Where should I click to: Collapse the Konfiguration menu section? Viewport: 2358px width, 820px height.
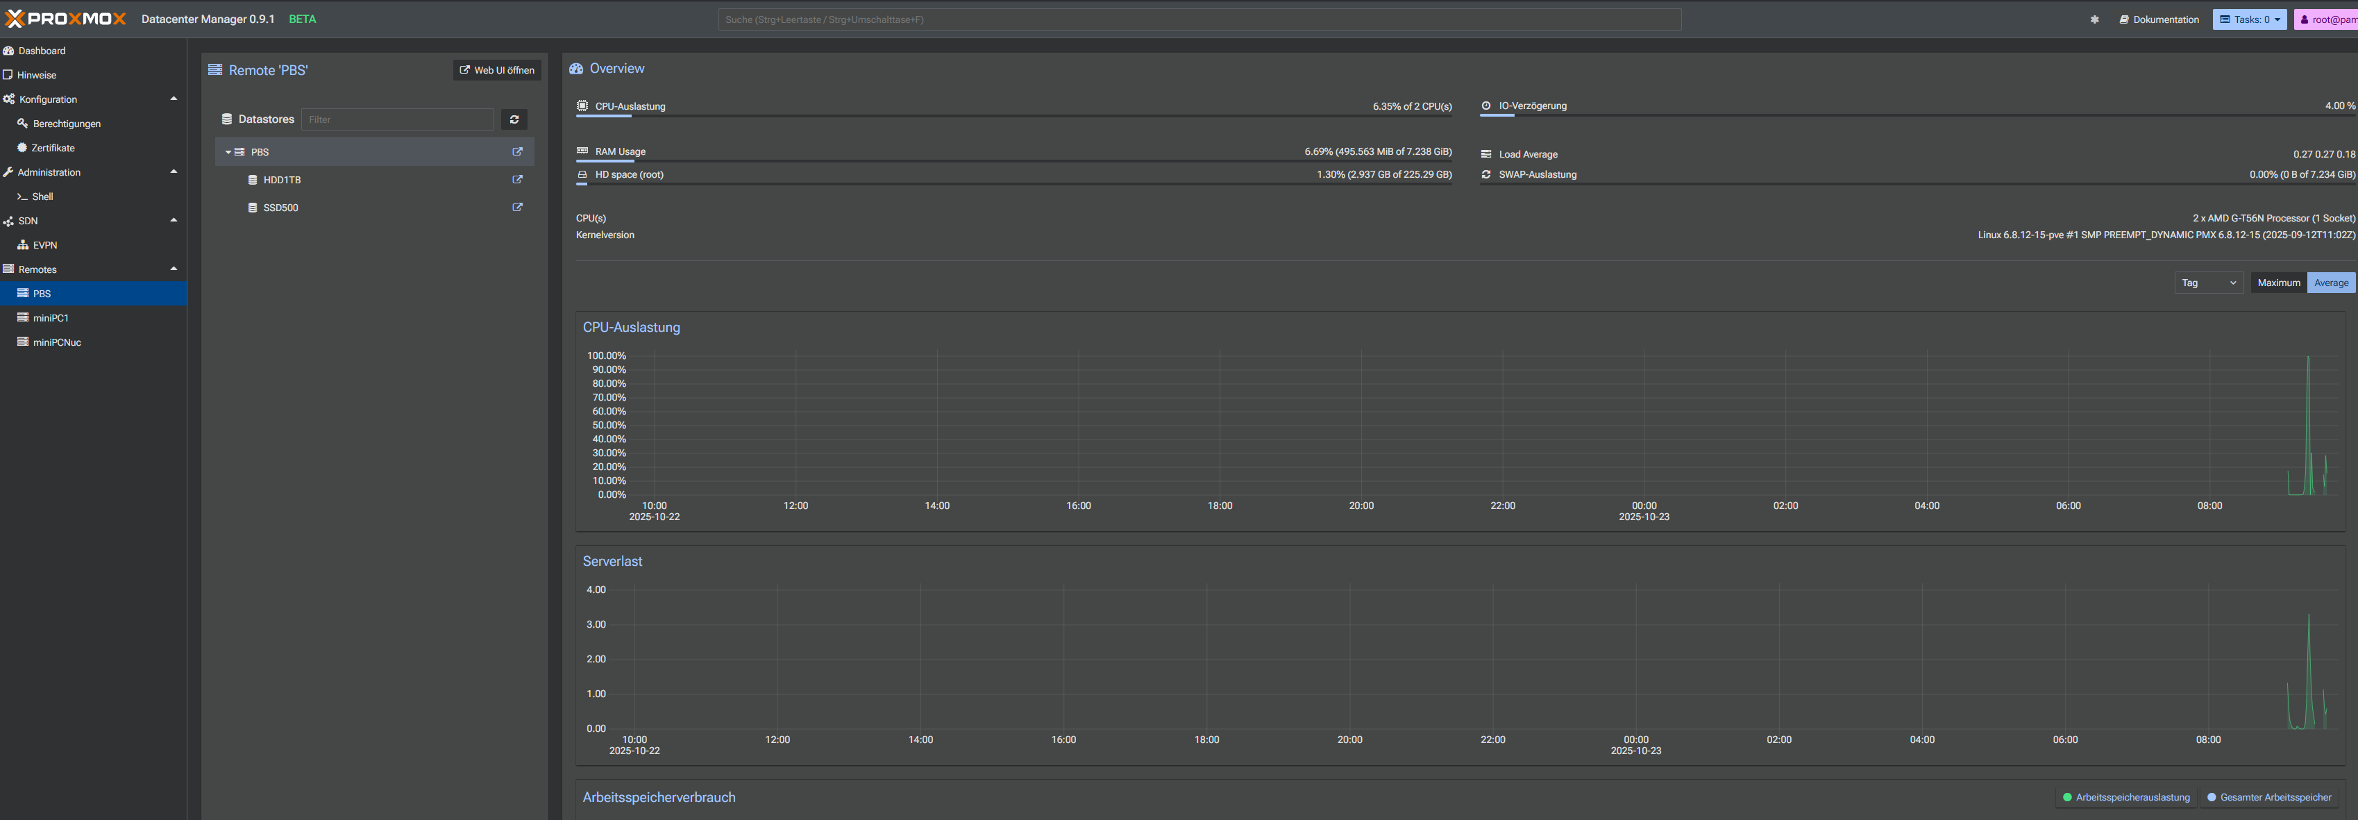(173, 99)
